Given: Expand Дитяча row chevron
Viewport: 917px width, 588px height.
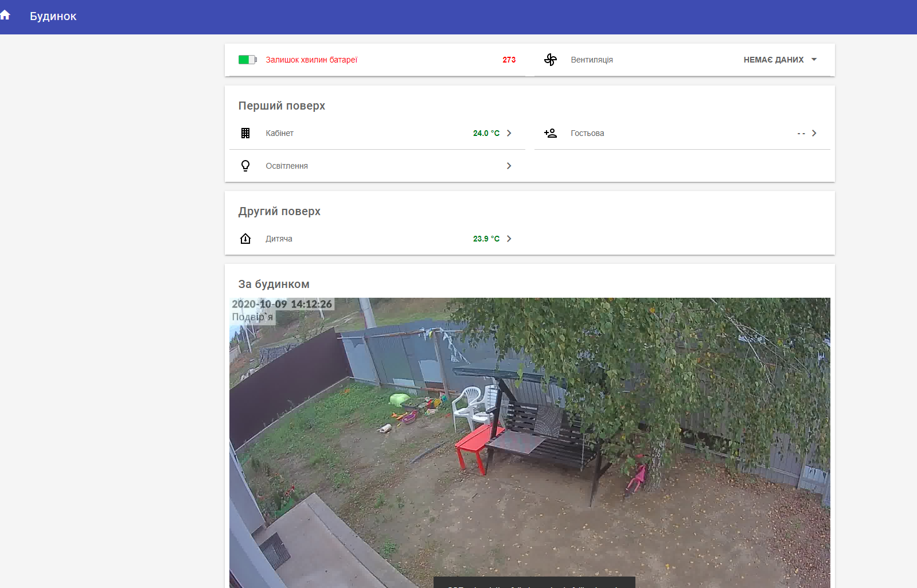Looking at the screenshot, I should [x=509, y=239].
